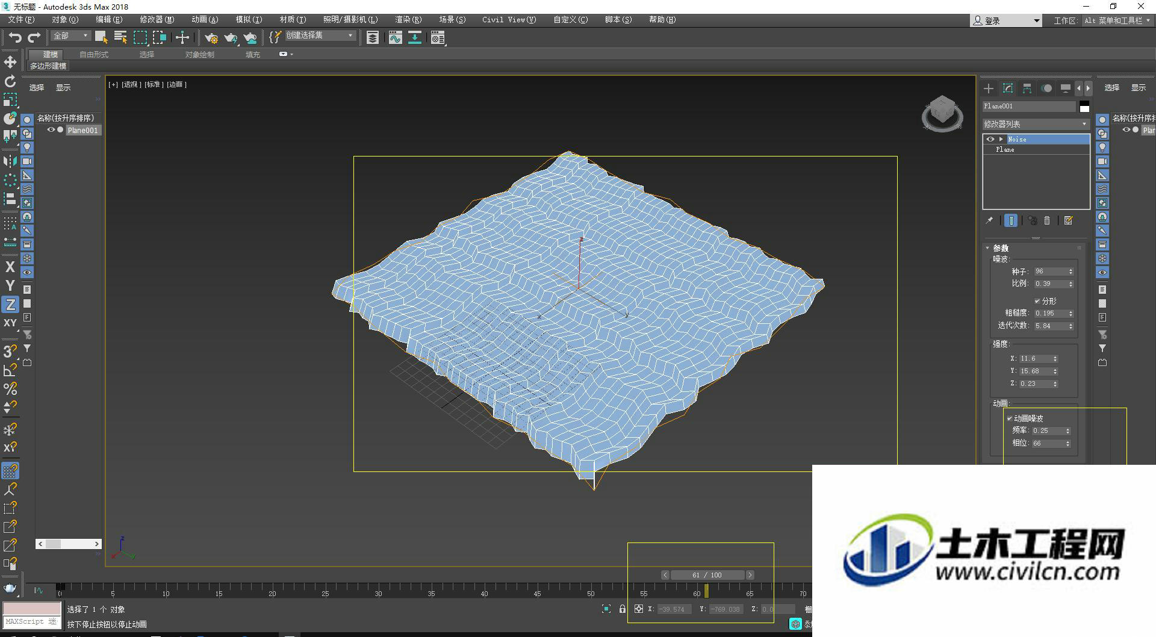Viewport: 1156px width, 637px height.
Task: Activate the Select Object tool
Action: [101, 37]
